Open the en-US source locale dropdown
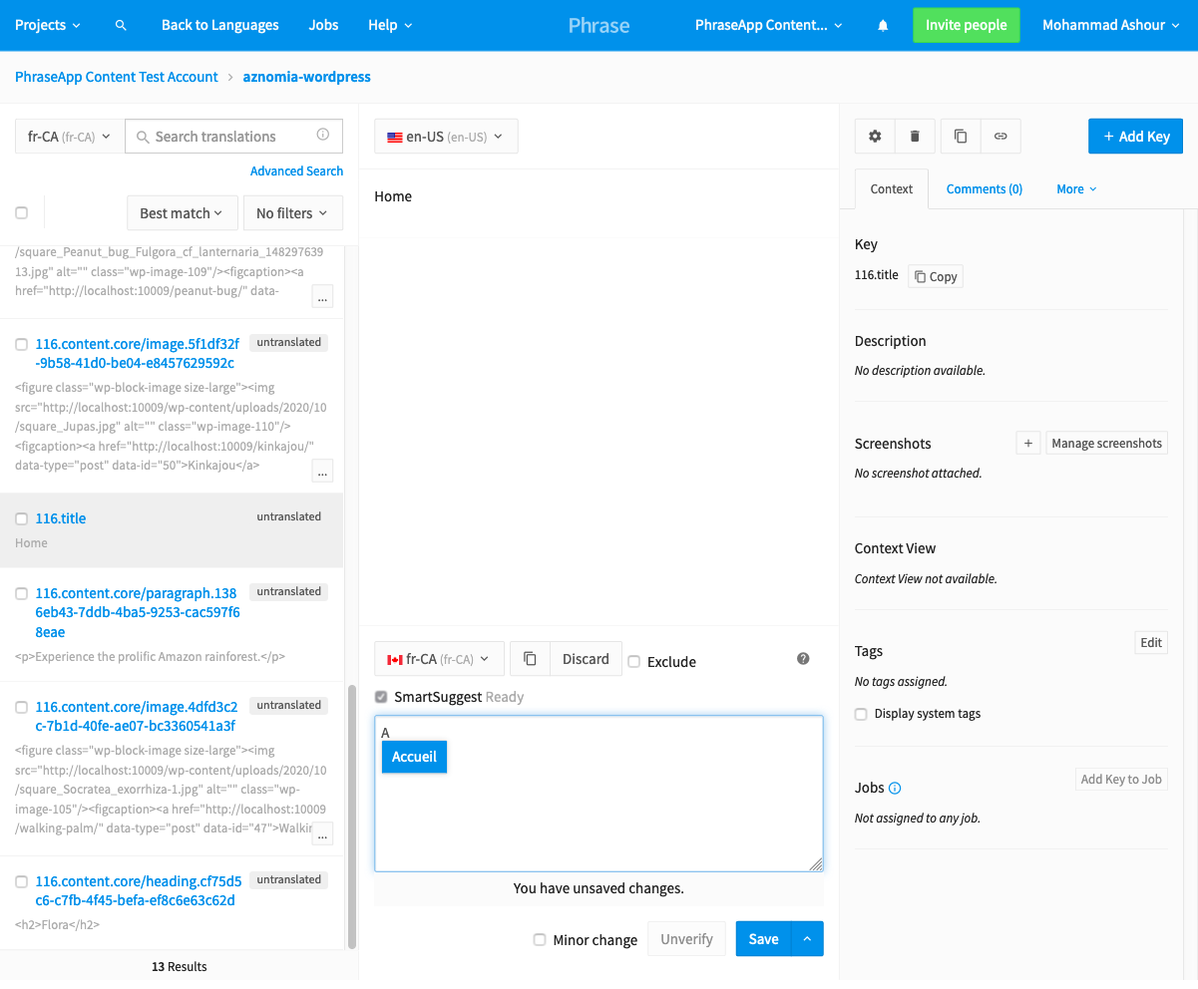Image resolution: width=1198 pixels, height=989 pixels. pyautogui.click(x=446, y=136)
